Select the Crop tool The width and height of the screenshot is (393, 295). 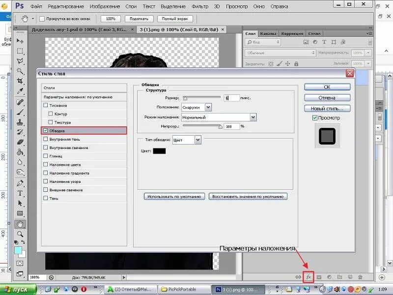point(20,81)
